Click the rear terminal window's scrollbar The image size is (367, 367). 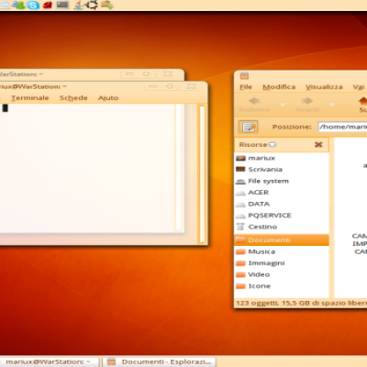tap(179, 168)
